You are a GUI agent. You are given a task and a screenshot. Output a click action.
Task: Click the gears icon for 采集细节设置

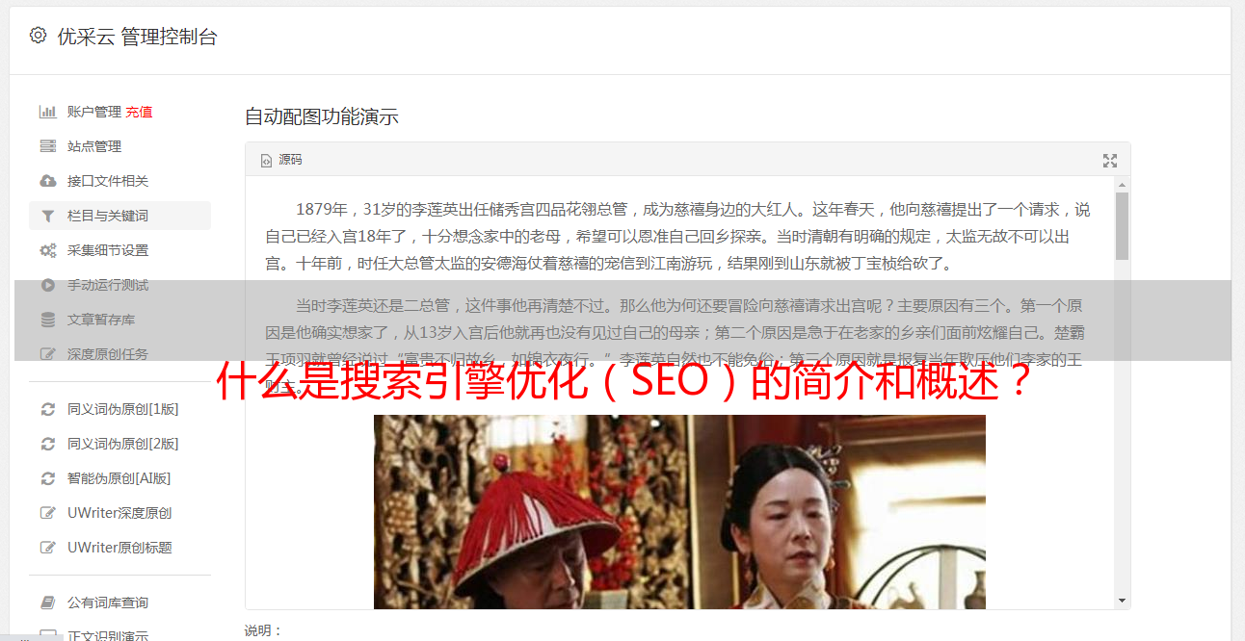click(x=47, y=250)
